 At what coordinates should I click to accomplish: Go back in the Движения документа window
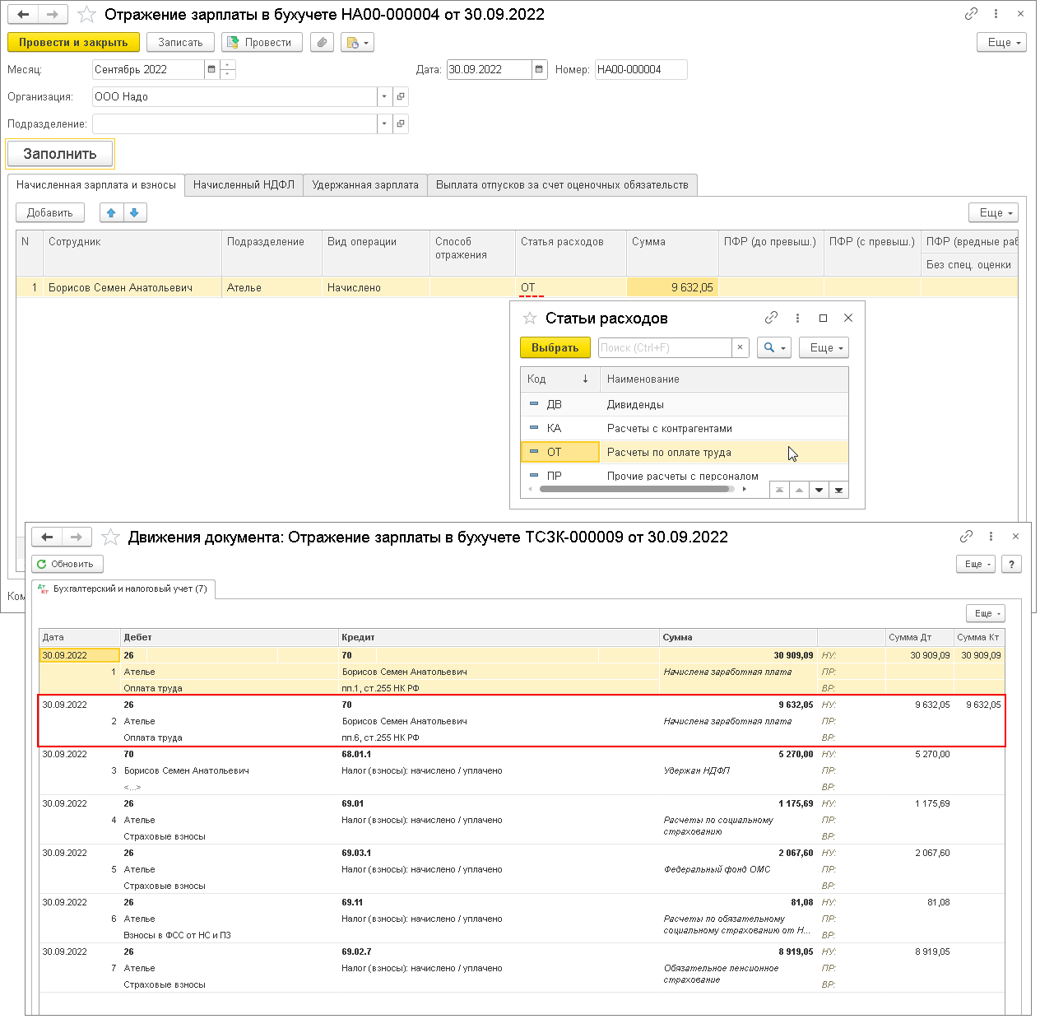point(47,537)
